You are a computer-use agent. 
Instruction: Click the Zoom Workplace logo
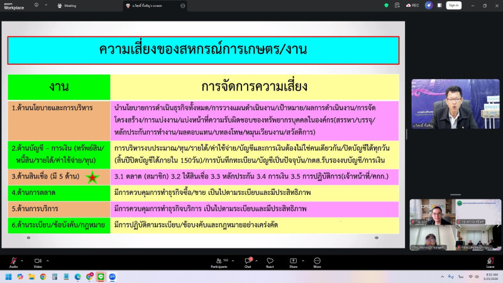click(13, 5)
